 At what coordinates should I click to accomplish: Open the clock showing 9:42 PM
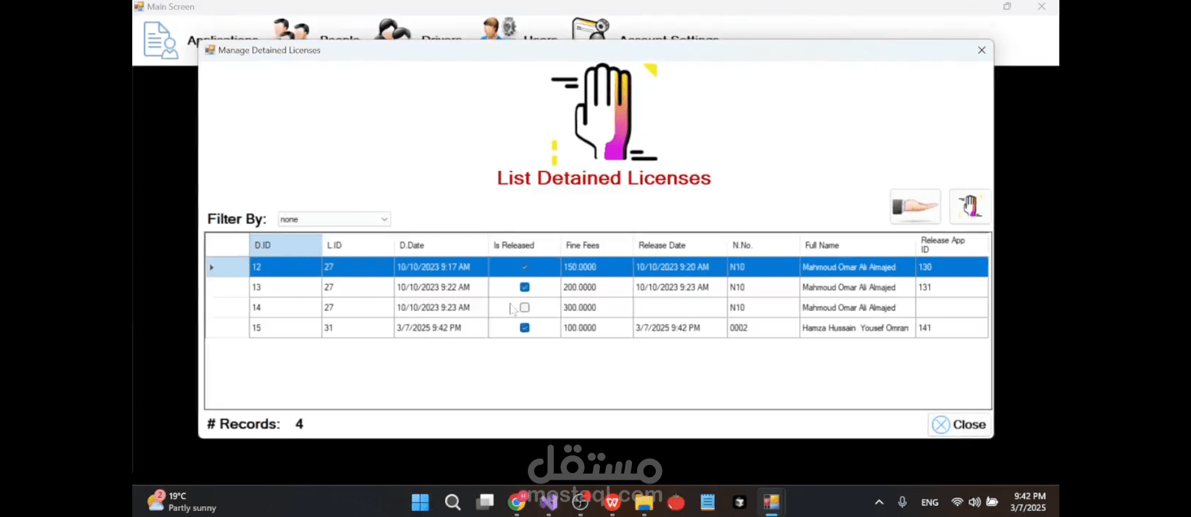[x=1028, y=502]
